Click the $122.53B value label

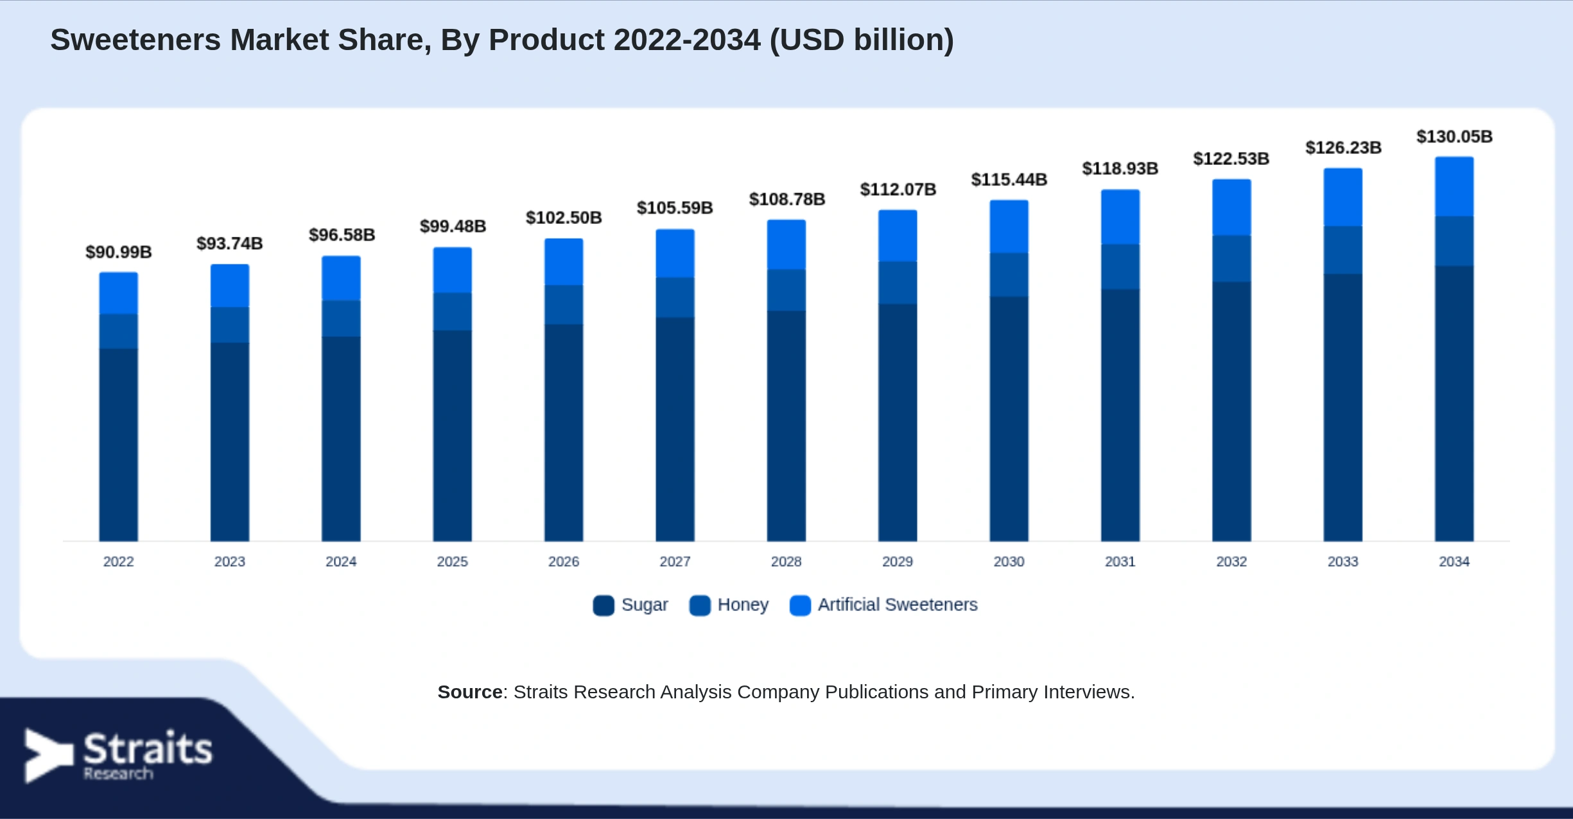1231,159
